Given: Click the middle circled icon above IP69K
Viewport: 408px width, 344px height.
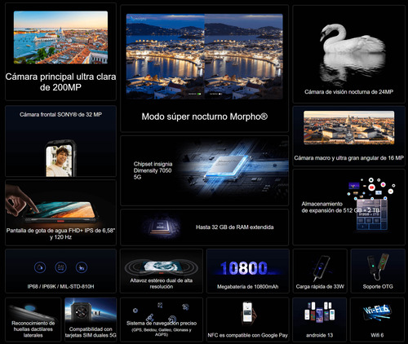Looking at the screenshot, I should (60, 267).
